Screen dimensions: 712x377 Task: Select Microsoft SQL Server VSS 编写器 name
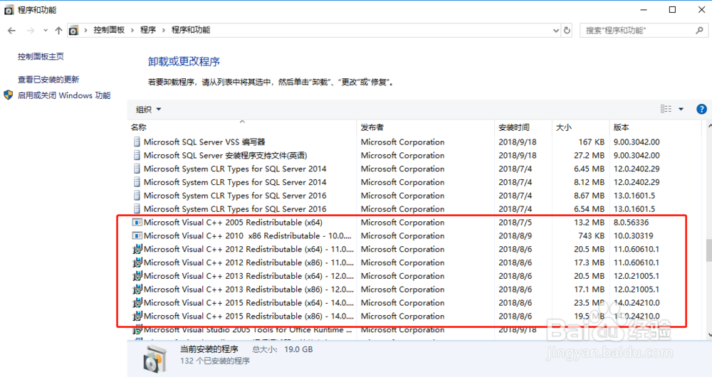click(x=204, y=142)
